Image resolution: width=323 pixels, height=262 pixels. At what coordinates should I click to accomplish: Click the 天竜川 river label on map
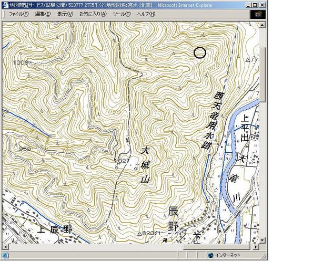point(237,179)
